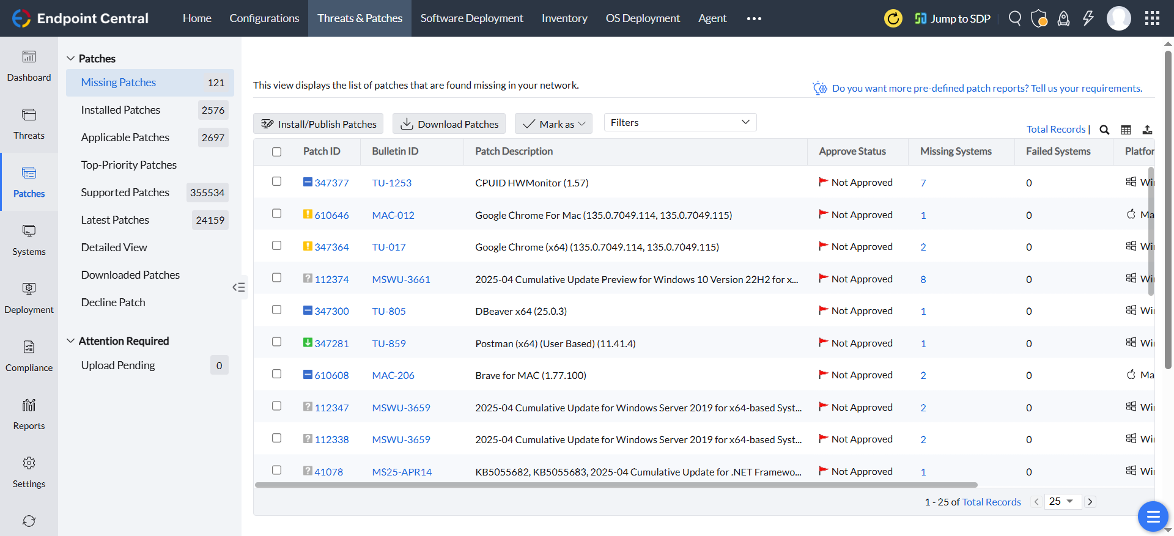The height and width of the screenshot is (536, 1174).
Task: Tick the checkbox for patch 112374
Action: click(x=276, y=277)
